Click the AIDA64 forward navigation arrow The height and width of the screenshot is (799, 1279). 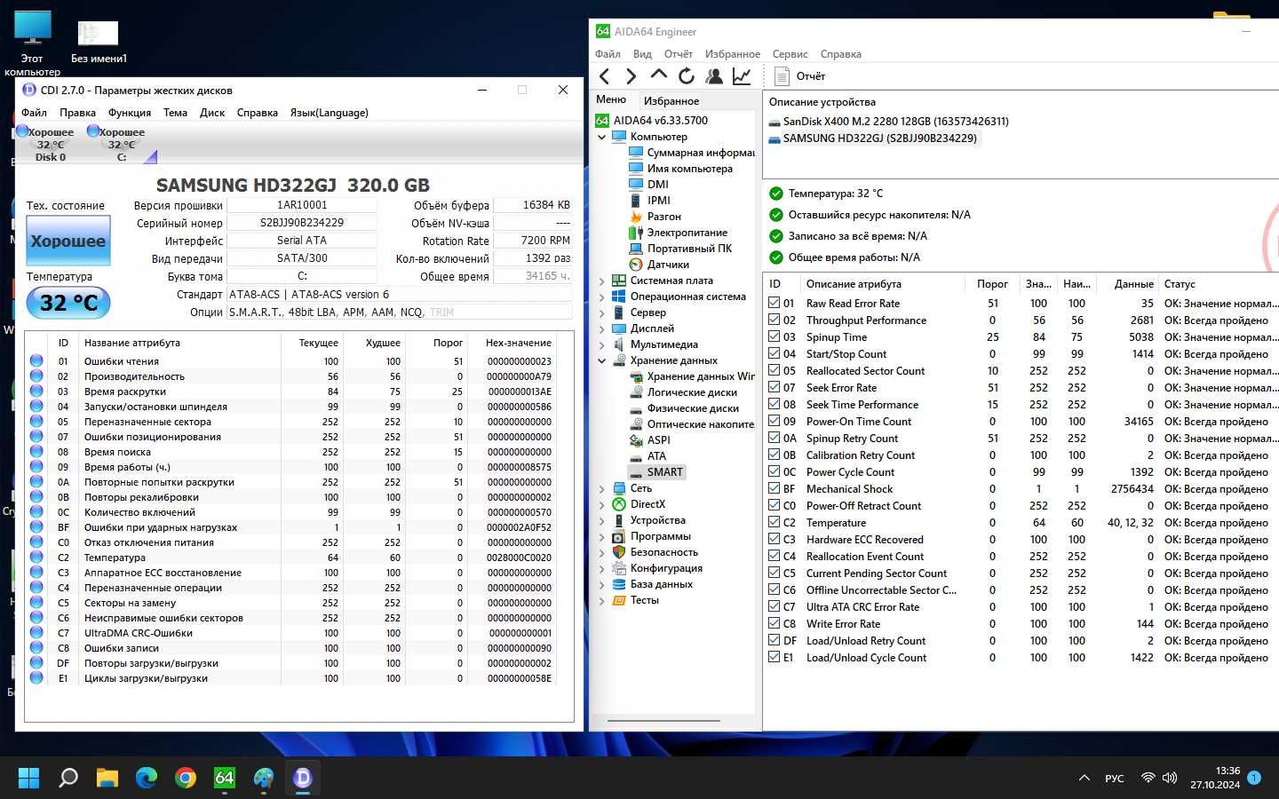pyautogui.click(x=632, y=76)
